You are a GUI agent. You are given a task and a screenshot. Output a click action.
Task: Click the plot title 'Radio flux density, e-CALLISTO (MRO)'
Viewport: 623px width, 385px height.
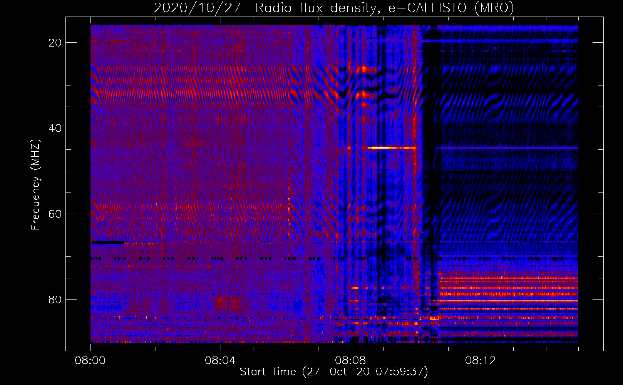click(384, 8)
